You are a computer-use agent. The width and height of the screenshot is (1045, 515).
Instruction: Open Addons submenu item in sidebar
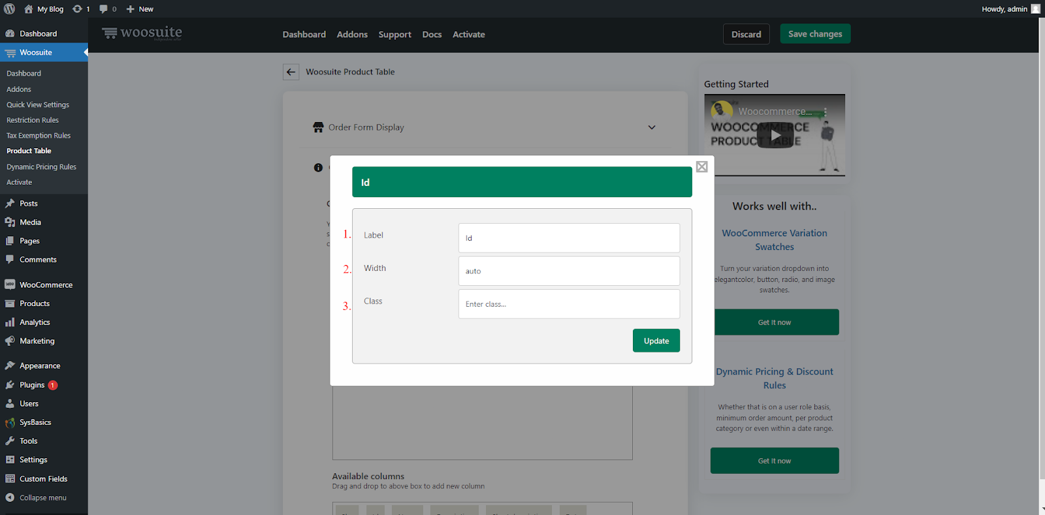[19, 89]
